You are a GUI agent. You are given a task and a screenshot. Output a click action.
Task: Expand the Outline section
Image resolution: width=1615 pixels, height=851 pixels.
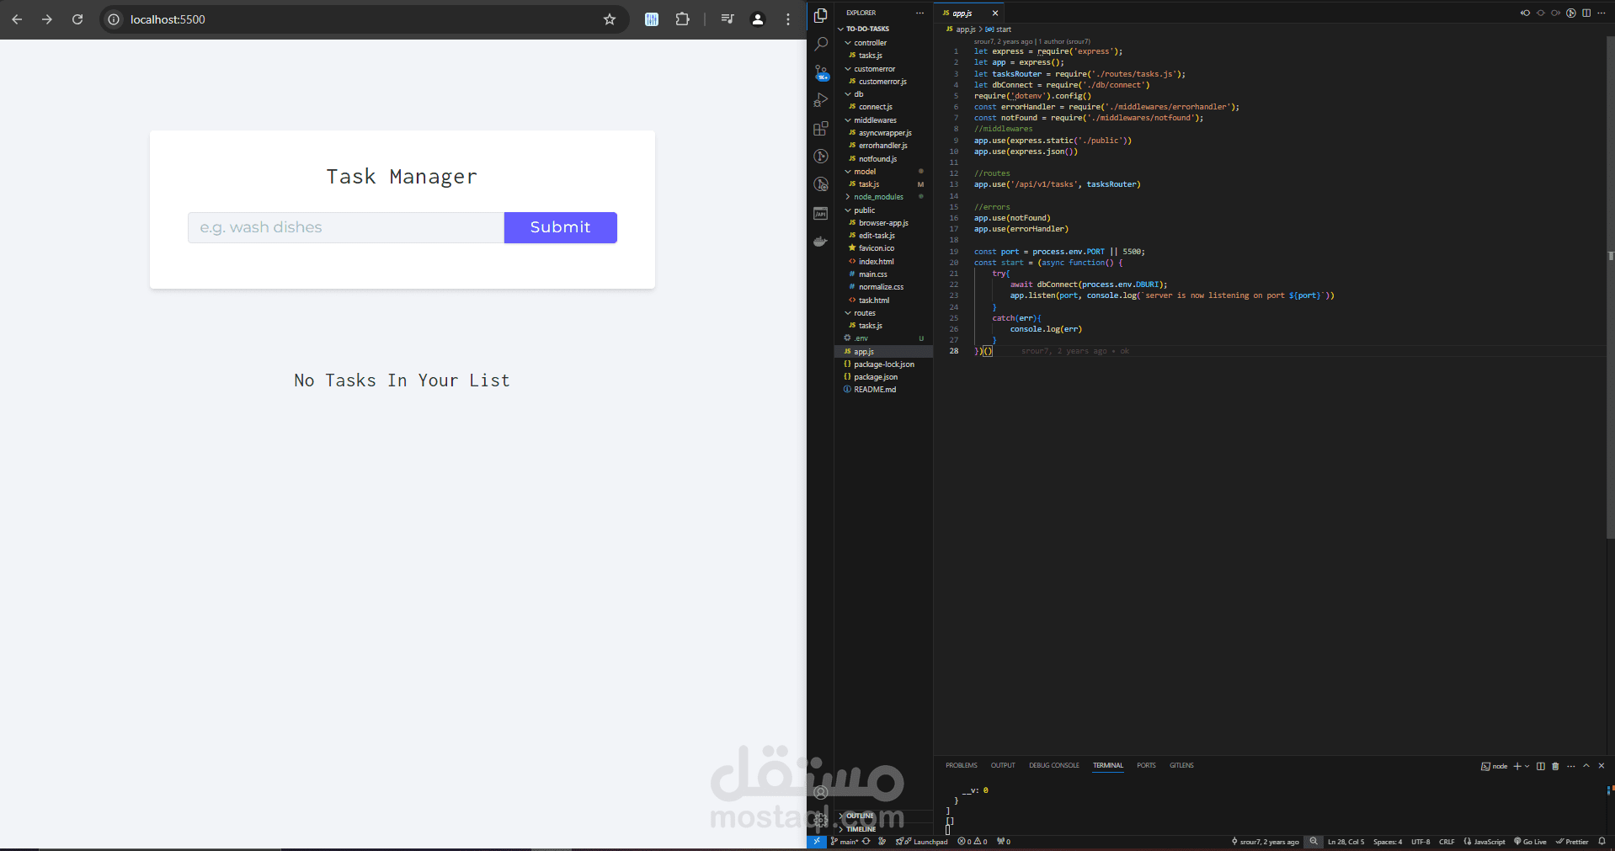click(860, 816)
